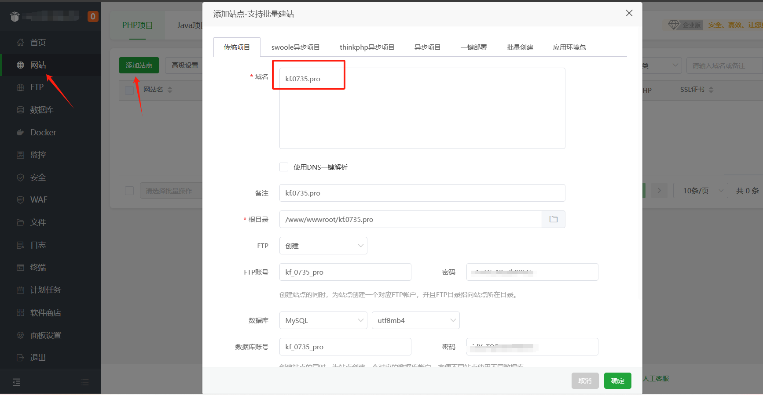
Task: Switch to swoole异步项目 tab
Action: click(x=296, y=47)
